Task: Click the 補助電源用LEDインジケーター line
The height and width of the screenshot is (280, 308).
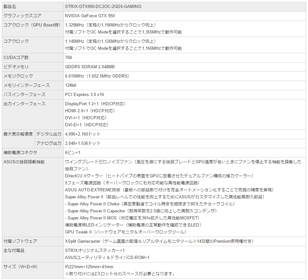Action: [134, 225]
